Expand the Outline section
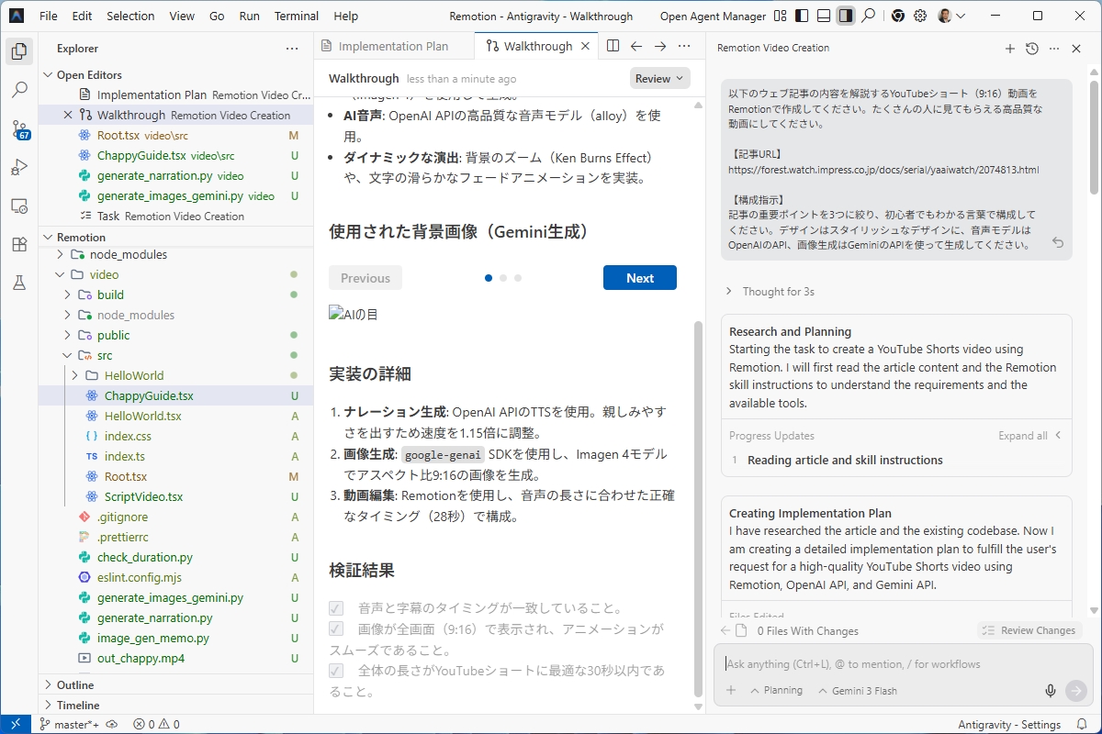Screen dimensions: 1102x734 75,684
